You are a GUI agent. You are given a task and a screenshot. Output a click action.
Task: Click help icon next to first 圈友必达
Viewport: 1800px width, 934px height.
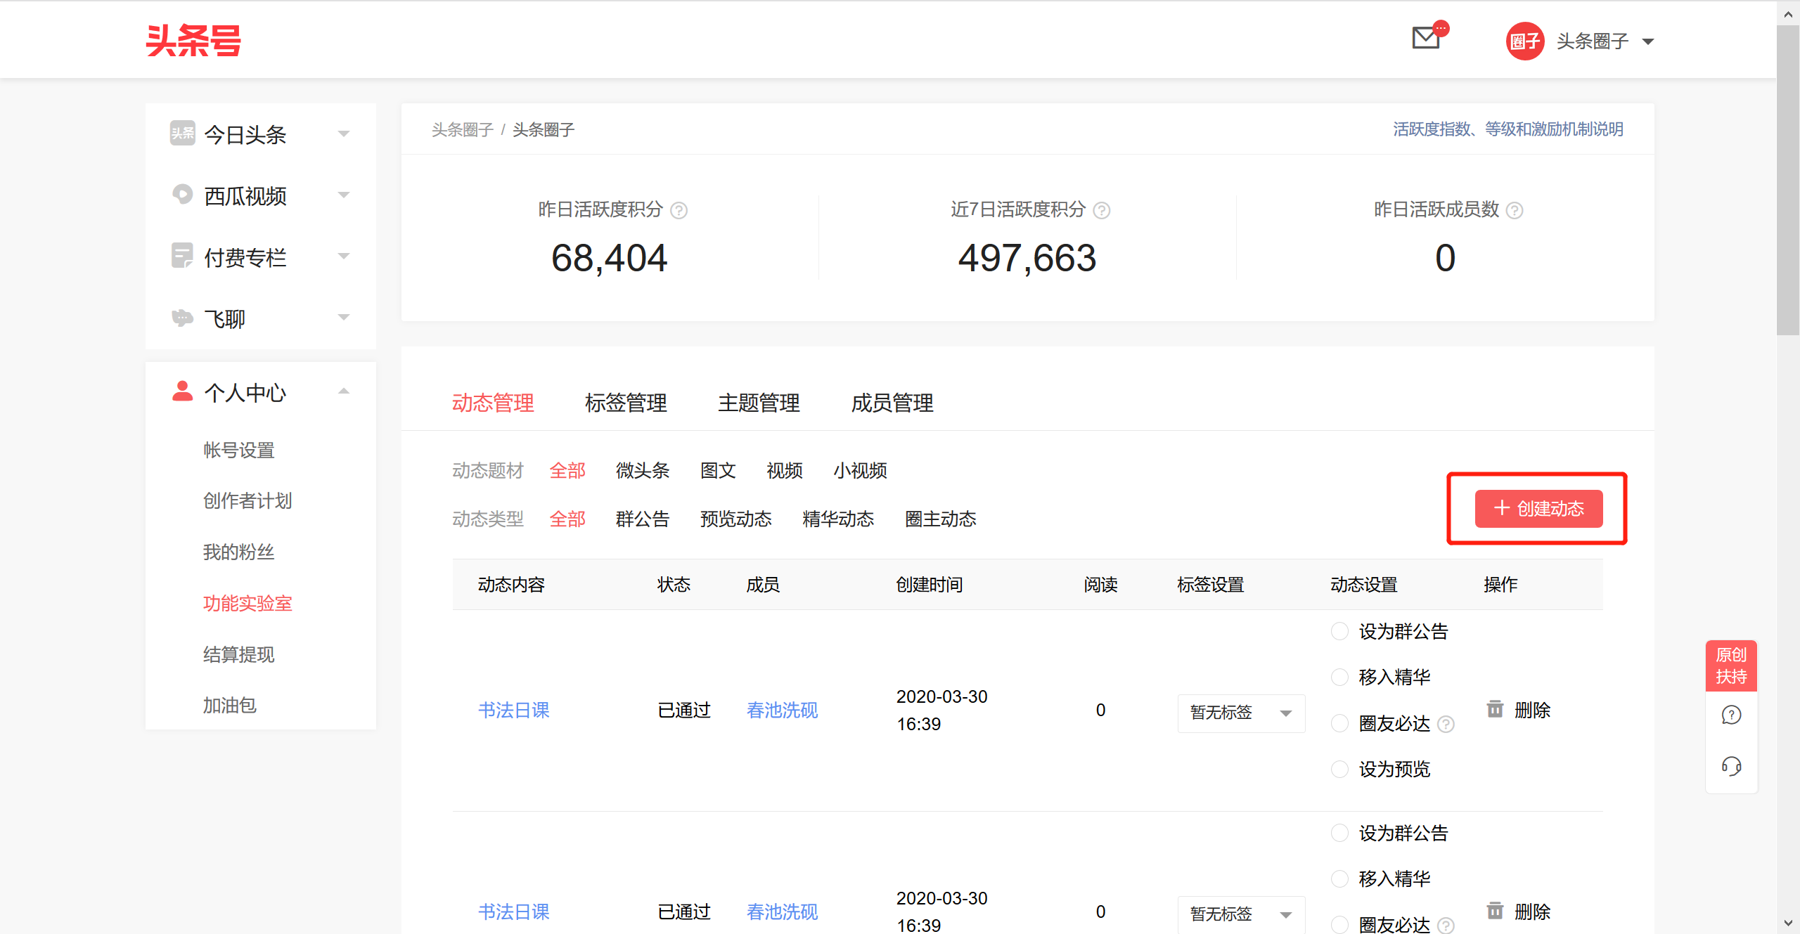click(x=1446, y=723)
